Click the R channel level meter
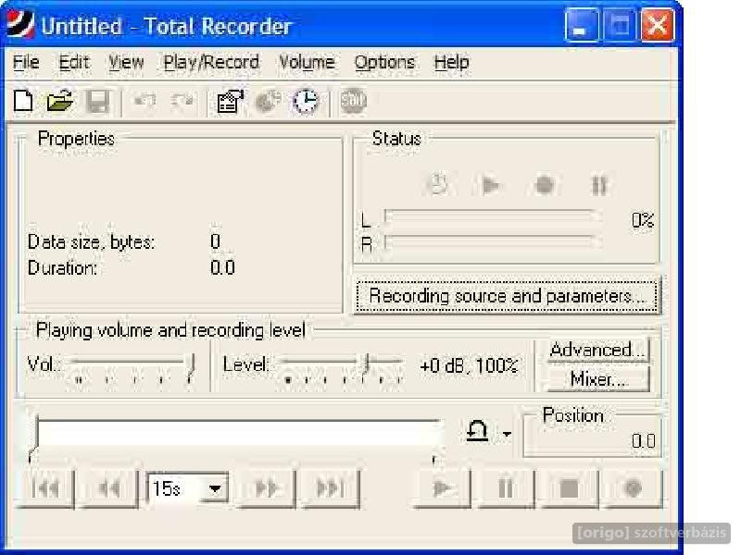The height and width of the screenshot is (555, 741). pos(491,242)
